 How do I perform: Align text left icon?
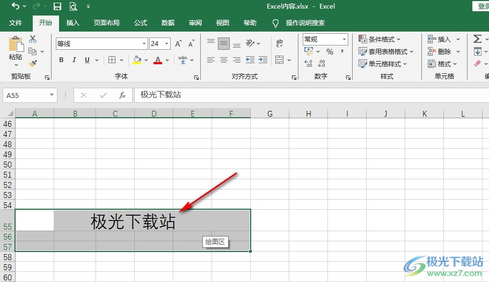pyautogui.click(x=211, y=60)
